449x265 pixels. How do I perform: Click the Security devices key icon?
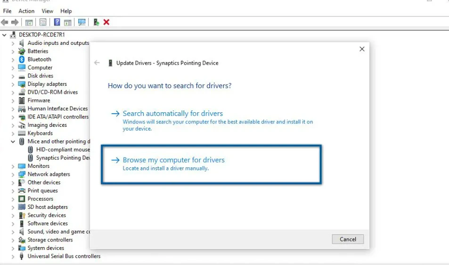[x=22, y=215]
